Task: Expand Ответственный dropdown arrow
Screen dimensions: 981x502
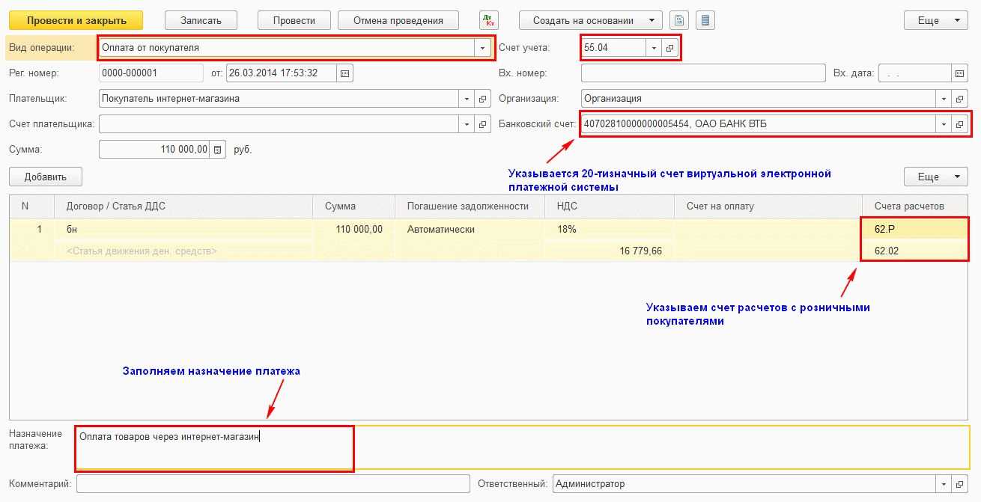Action: [944, 484]
